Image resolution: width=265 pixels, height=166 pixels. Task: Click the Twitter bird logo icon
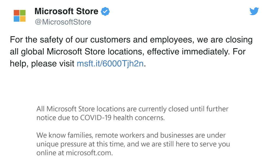[x=254, y=11]
